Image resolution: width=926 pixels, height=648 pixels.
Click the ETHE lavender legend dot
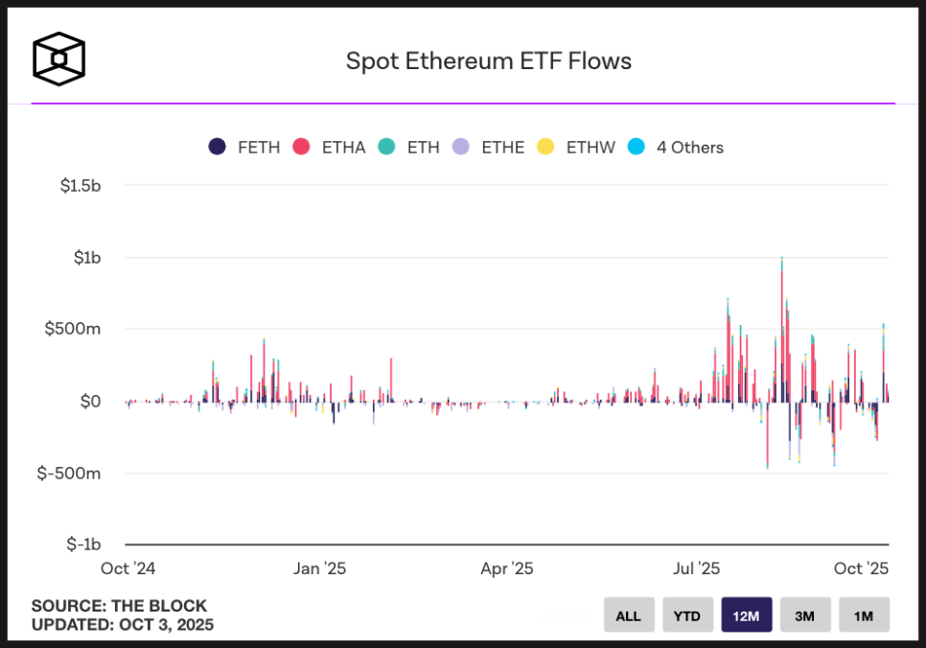(x=461, y=147)
